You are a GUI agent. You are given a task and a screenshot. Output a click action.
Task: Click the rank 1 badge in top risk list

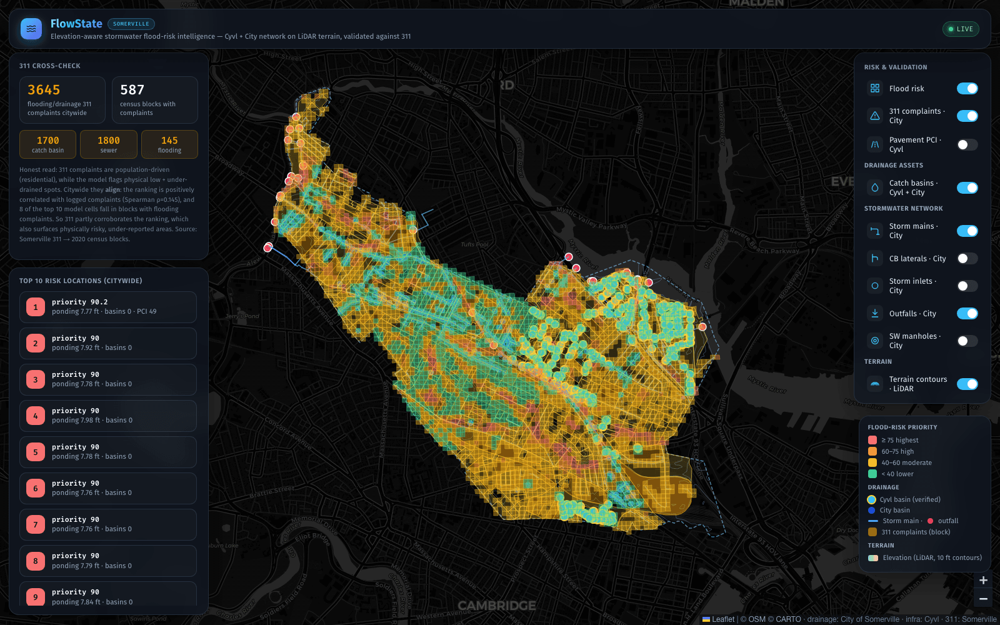point(36,307)
